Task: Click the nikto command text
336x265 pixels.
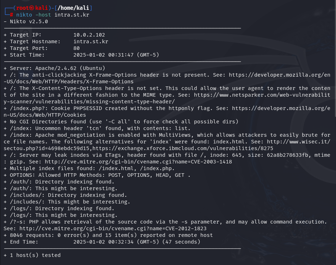Action: click(x=24, y=15)
